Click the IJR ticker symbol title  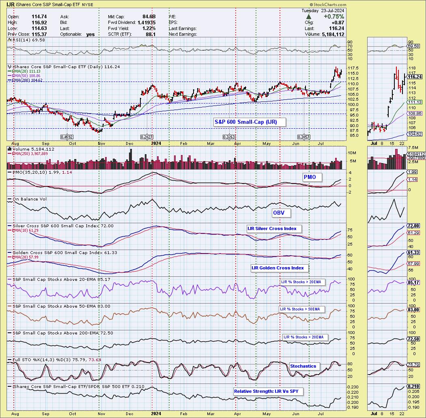pyautogui.click(x=10, y=4)
